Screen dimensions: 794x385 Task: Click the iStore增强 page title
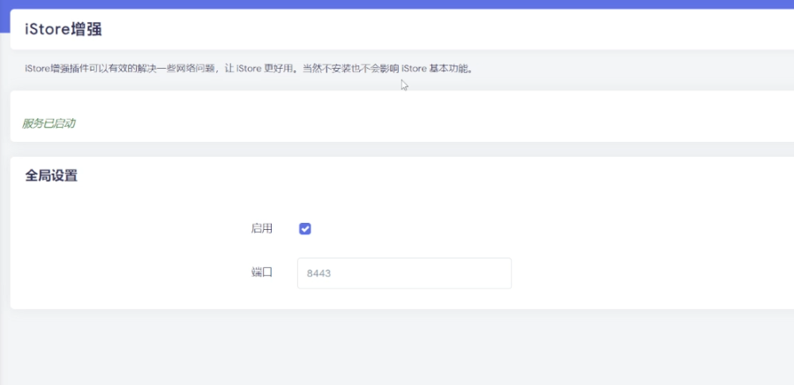pyautogui.click(x=64, y=29)
